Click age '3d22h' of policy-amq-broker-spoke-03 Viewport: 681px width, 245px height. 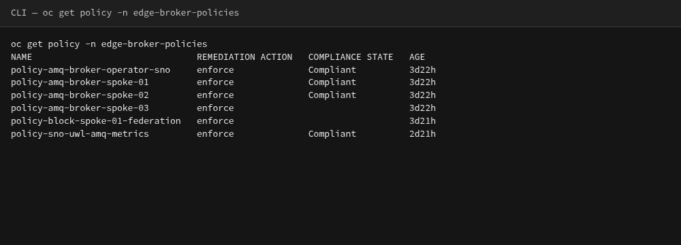[423, 108]
